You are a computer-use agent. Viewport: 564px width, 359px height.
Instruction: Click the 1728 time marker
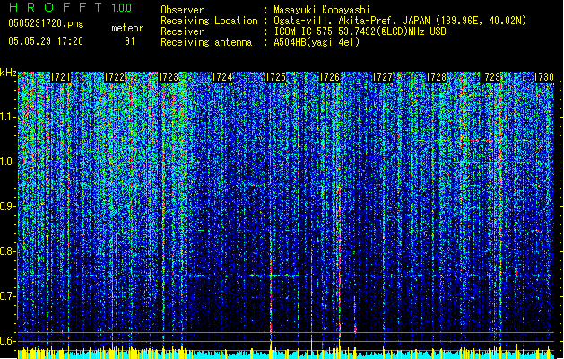(x=436, y=77)
